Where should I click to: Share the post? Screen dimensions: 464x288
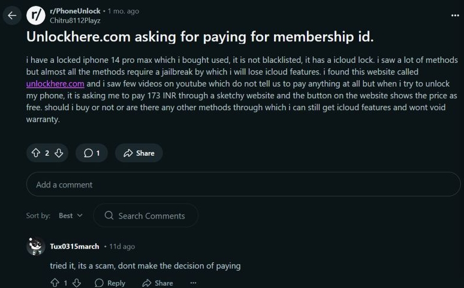tap(139, 153)
